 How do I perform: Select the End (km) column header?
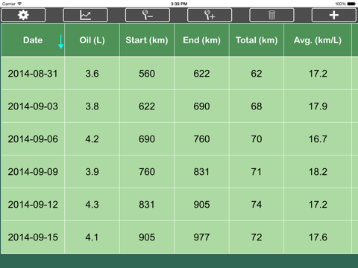pyautogui.click(x=201, y=40)
